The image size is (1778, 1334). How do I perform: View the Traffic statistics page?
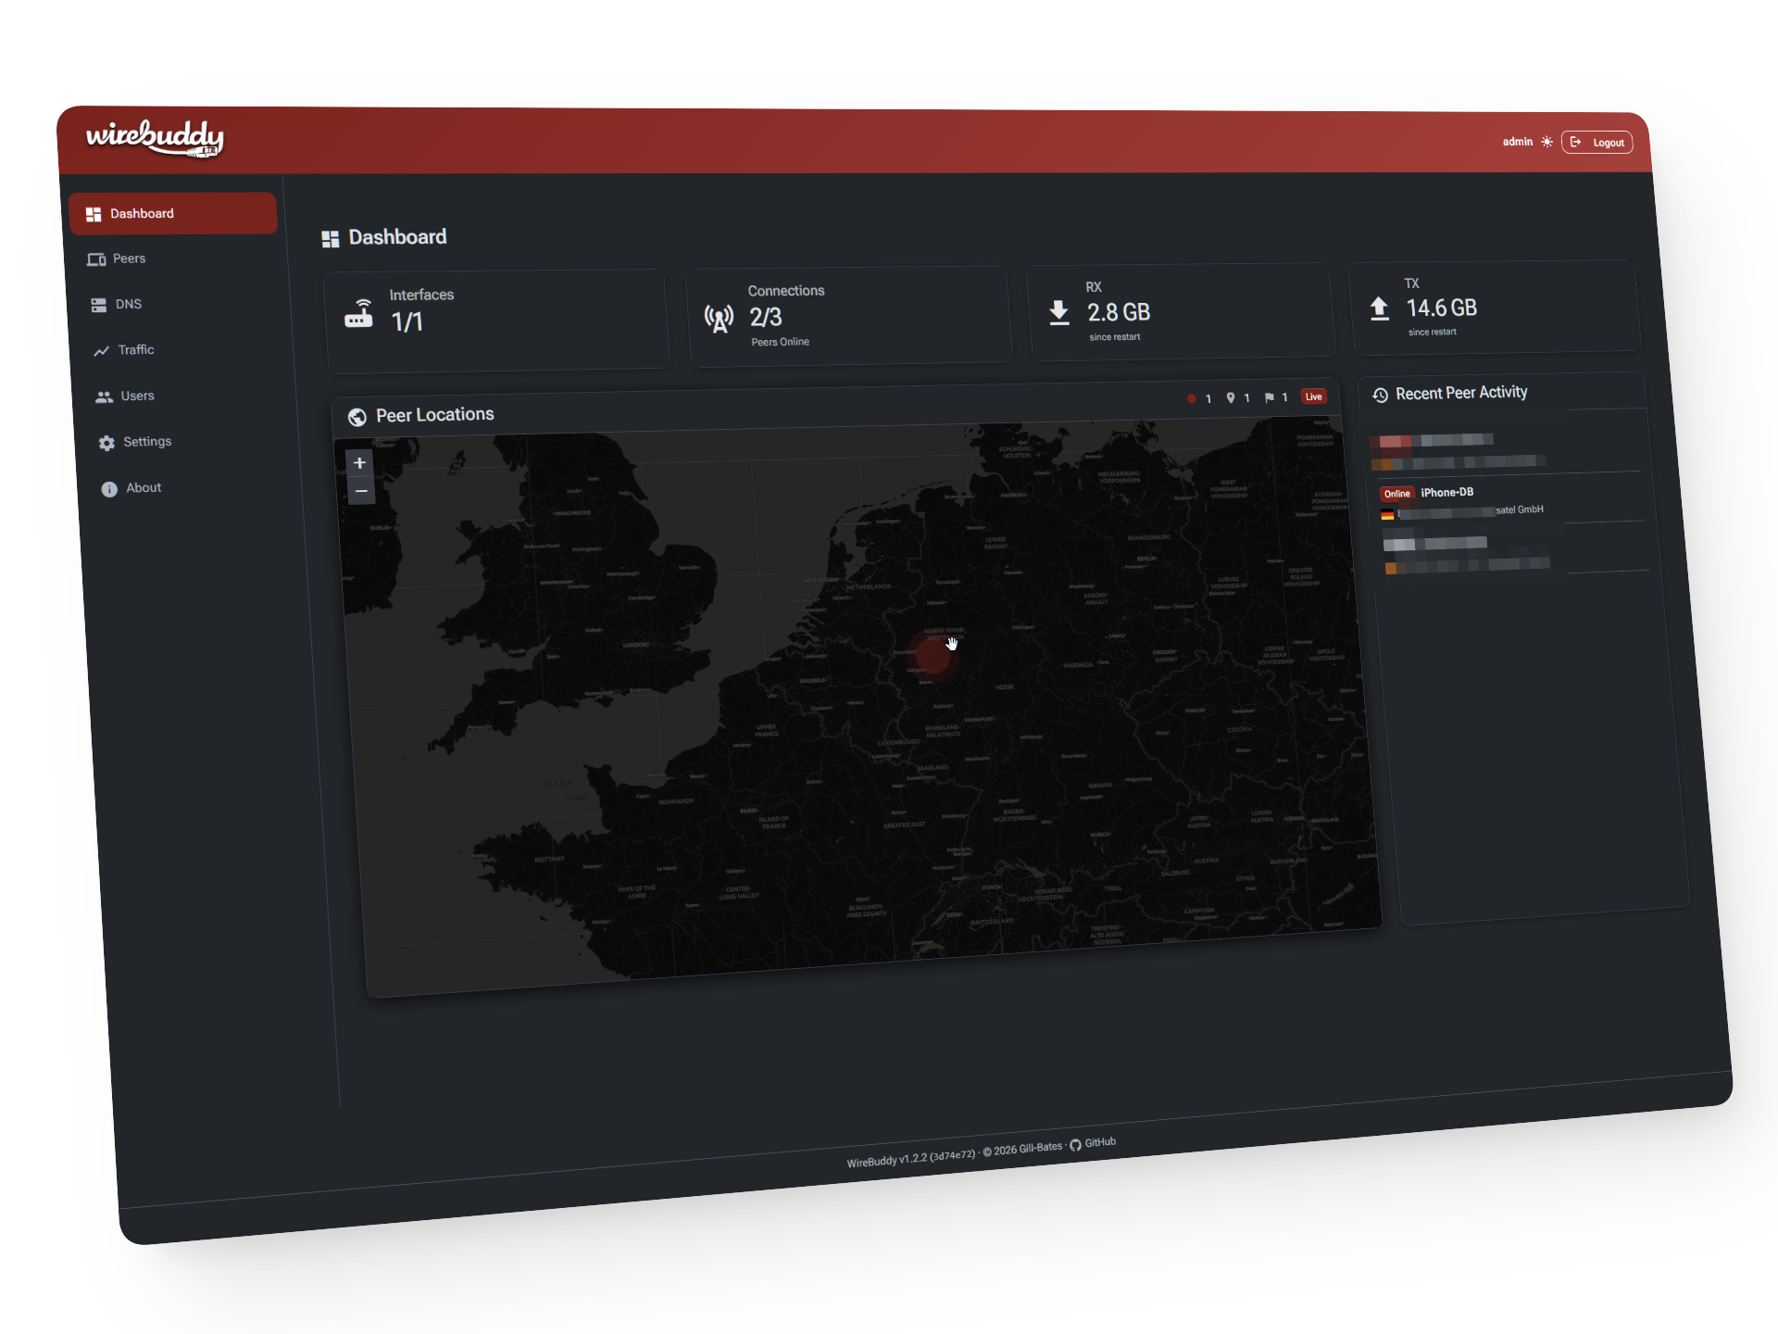coord(134,349)
